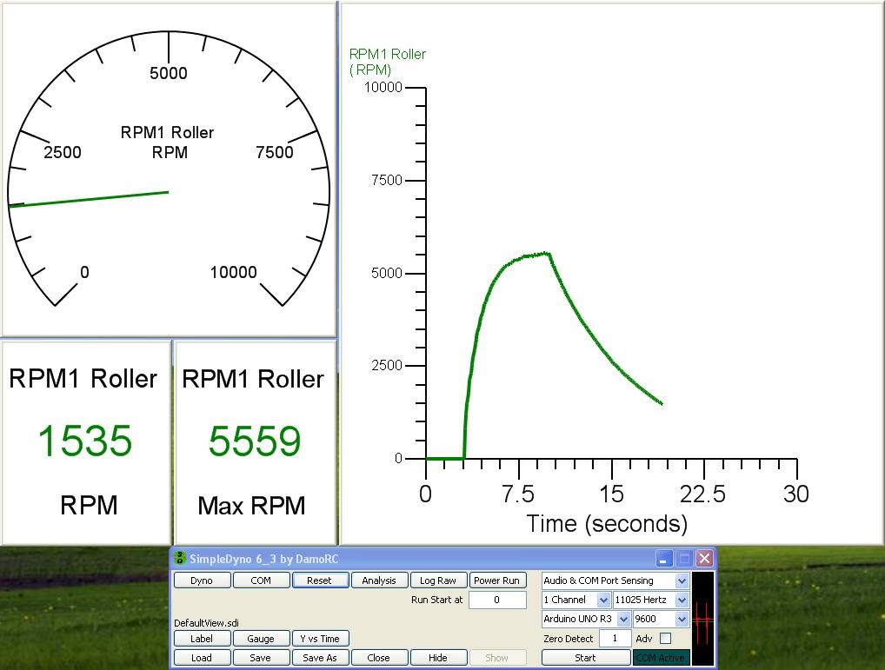Switch to Y vs Time view

[320, 638]
